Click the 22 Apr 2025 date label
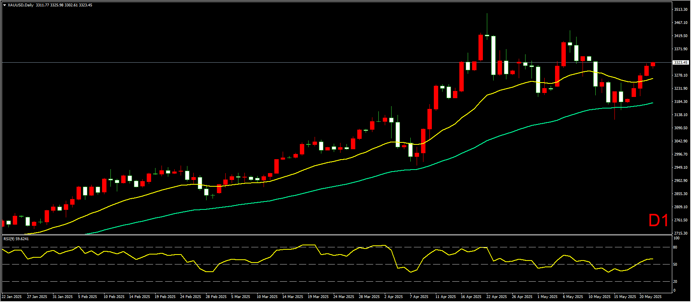 [497, 297]
